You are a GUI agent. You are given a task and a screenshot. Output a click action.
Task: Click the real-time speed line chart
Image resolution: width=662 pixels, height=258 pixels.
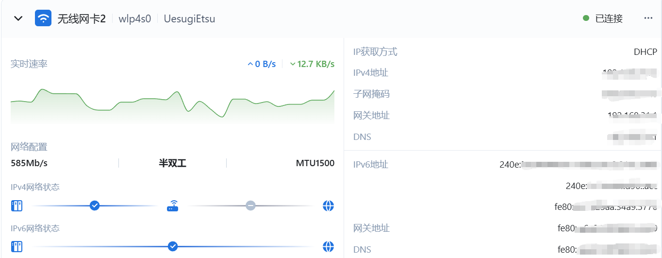(173, 105)
